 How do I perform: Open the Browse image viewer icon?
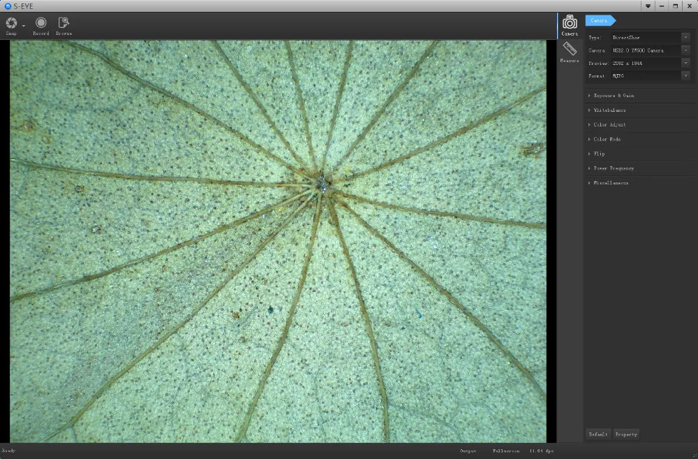click(64, 24)
